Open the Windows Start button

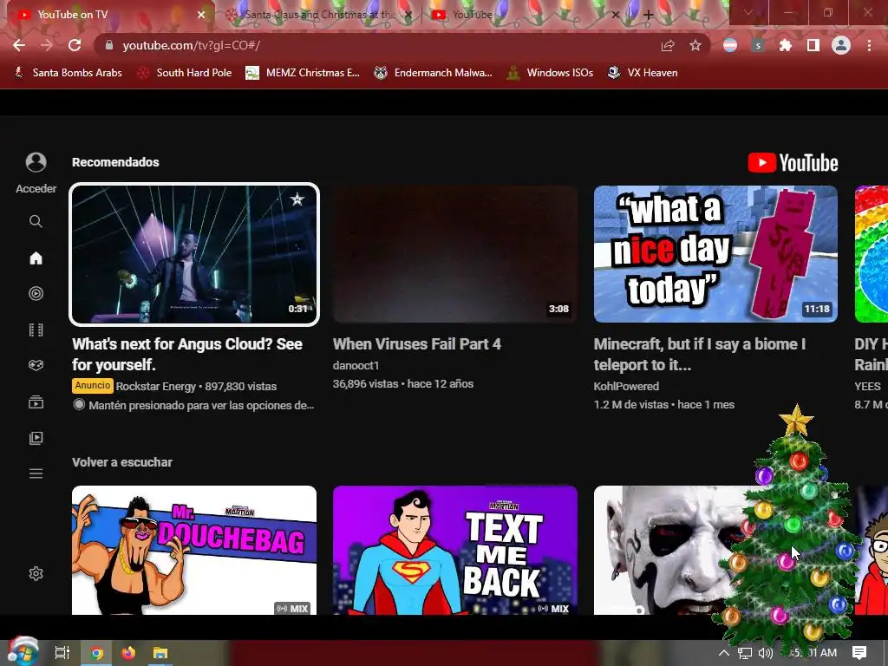(23, 651)
